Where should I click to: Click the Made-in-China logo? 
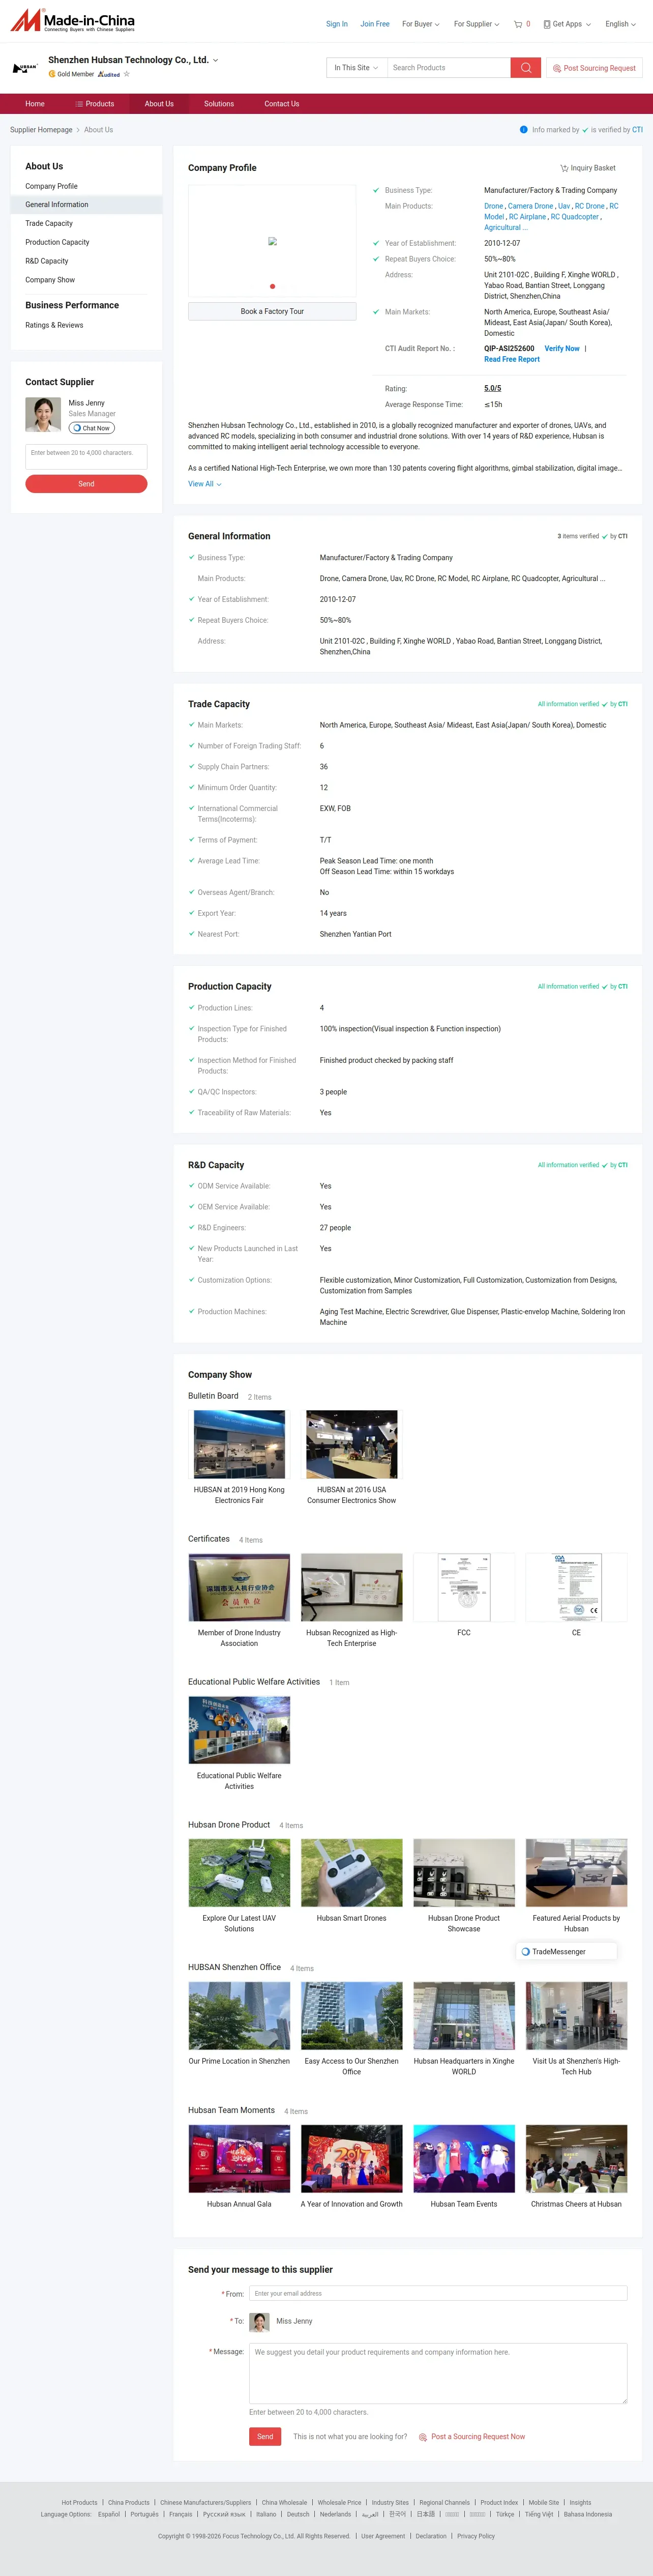72,21
